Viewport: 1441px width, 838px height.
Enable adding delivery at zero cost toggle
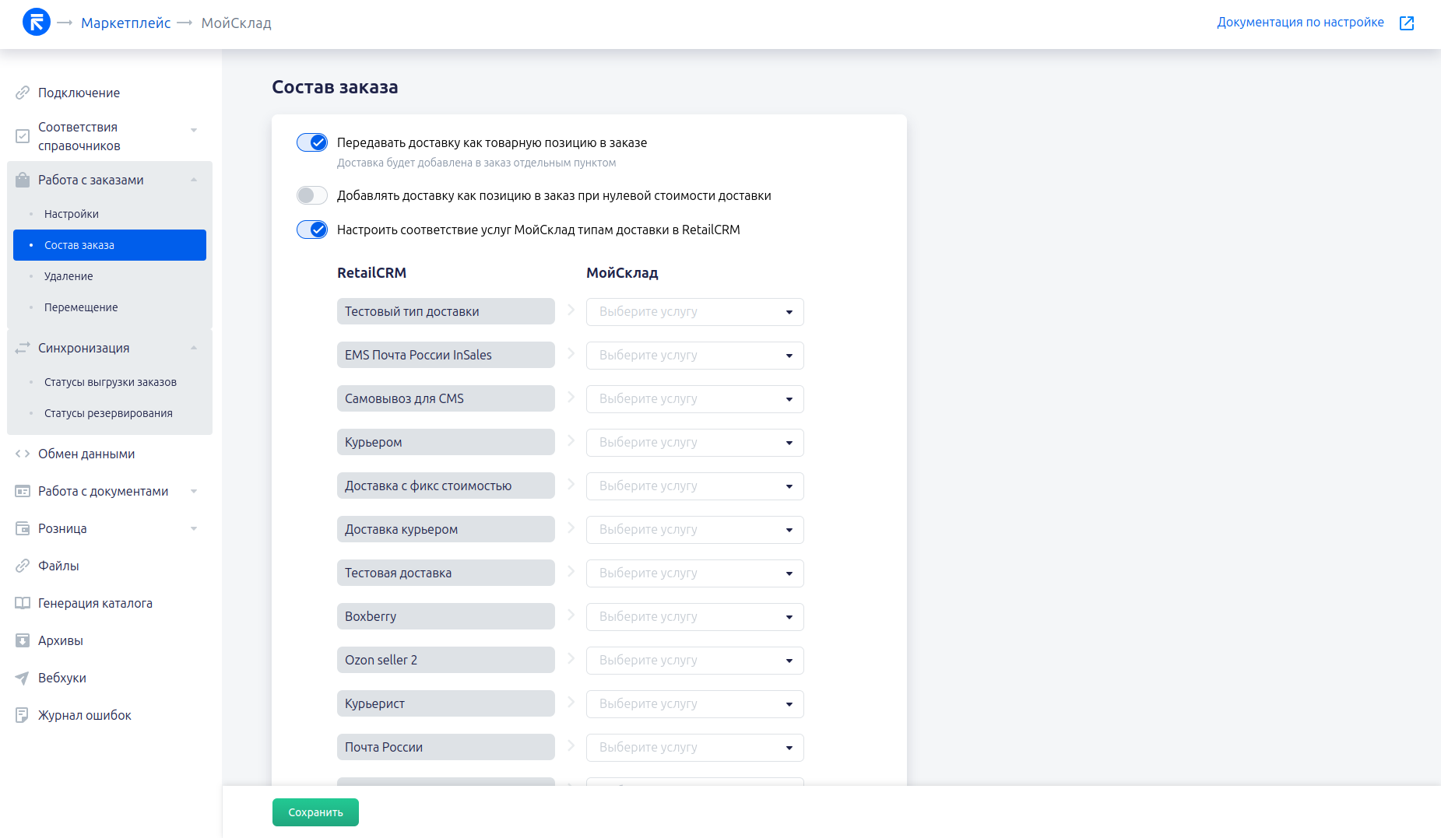tap(312, 195)
